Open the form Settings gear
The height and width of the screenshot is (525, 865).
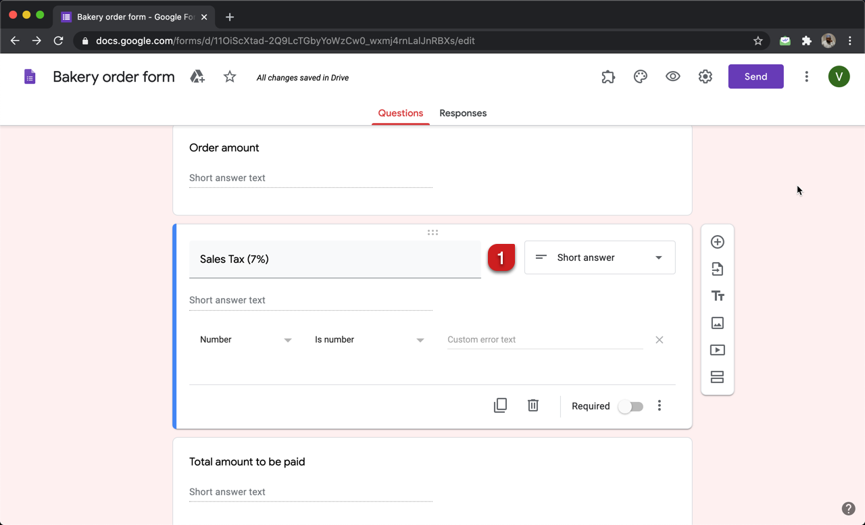click(x=705, y=77)
